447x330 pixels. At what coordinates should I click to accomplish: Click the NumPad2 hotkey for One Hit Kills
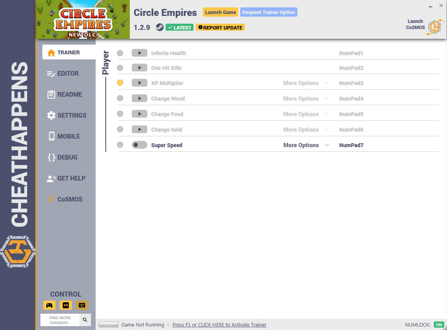[351, 68]
